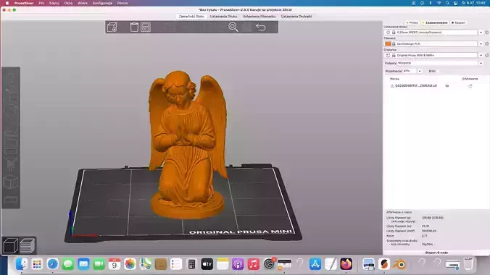Expand the Devil Design PLA filament dropdown
Image resolution: width=490 pixels, height=275 pixels.
[x=481, y=44]
